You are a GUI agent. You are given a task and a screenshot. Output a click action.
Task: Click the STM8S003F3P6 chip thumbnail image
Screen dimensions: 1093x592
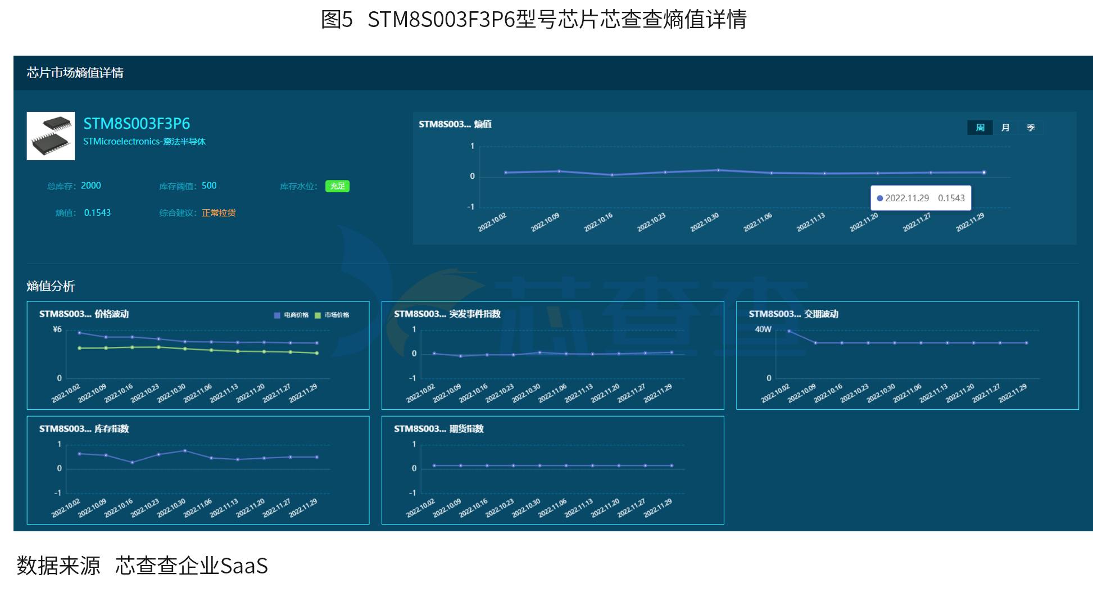coord(51,136)
